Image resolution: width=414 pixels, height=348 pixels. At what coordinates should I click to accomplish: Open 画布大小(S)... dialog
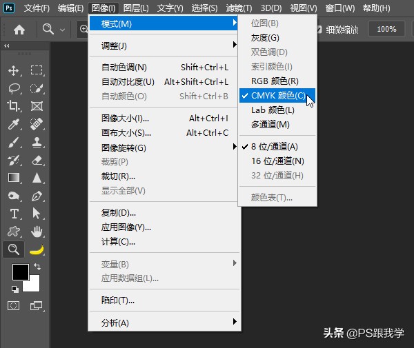164,132
